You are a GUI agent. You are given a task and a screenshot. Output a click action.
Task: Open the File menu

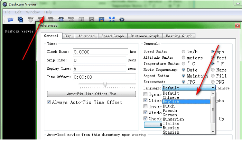[8, 12]
